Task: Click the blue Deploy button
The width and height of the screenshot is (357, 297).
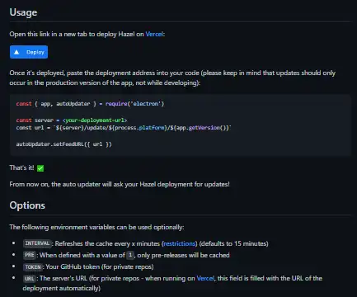Action: click(29, 52)
